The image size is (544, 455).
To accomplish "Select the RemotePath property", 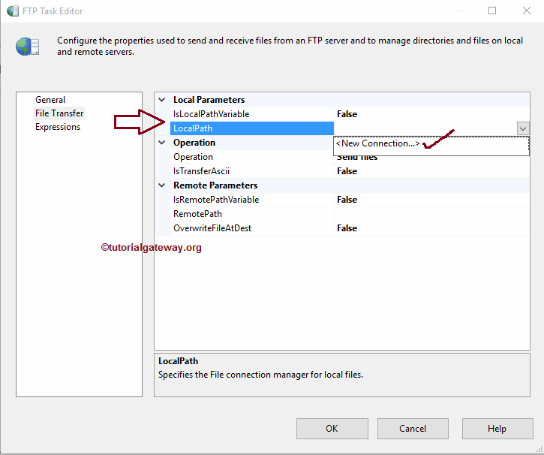I will coord(252,214).
